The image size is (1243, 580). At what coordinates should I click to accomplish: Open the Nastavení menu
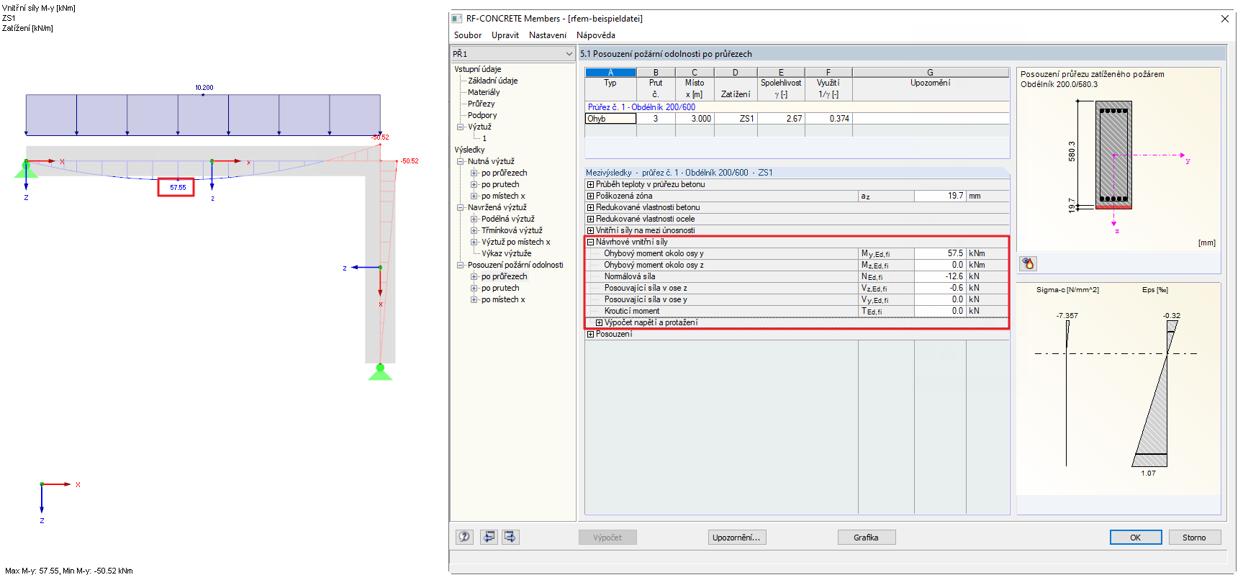click(548, 35)
